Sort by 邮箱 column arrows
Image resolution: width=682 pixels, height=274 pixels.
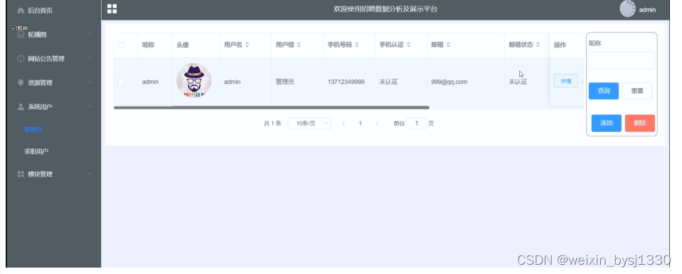448,45
